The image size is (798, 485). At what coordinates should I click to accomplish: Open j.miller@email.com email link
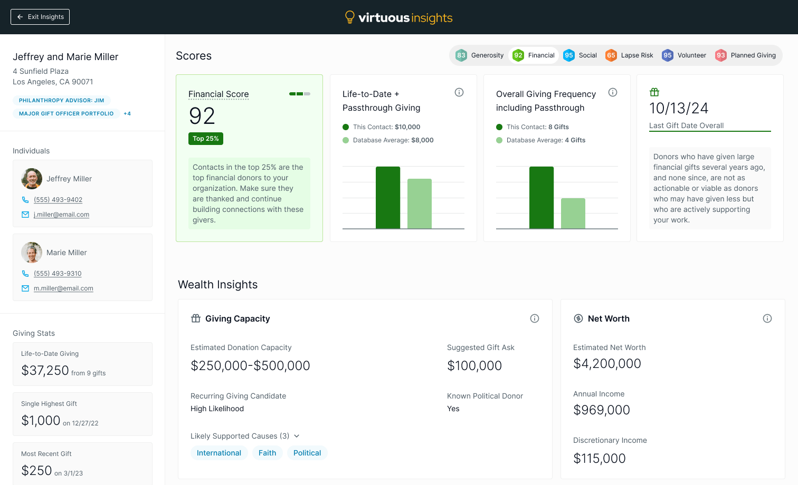point(61,215)
